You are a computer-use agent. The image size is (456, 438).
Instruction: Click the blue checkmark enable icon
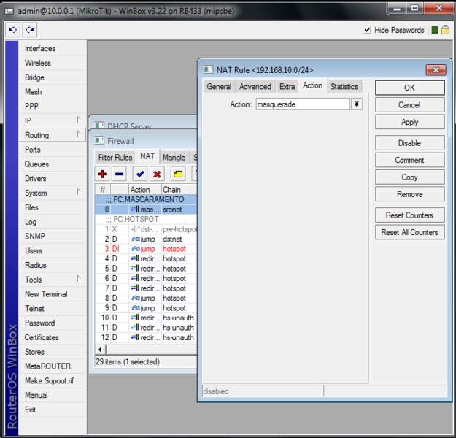click(x=140, y=174)
